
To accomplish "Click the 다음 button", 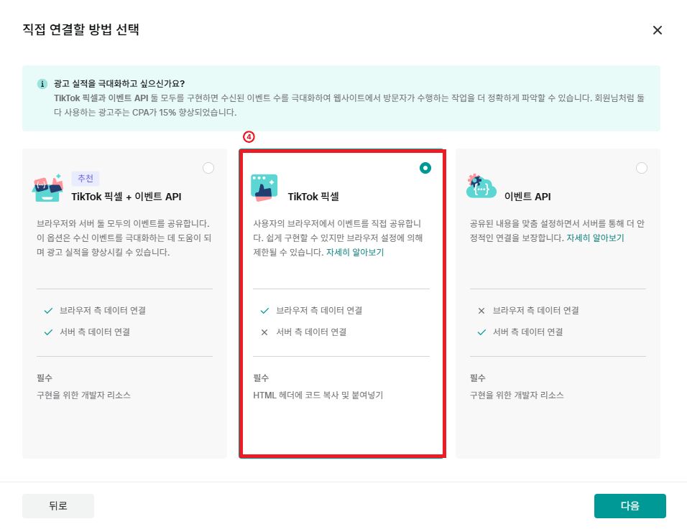I will click(x=630, y=506).
